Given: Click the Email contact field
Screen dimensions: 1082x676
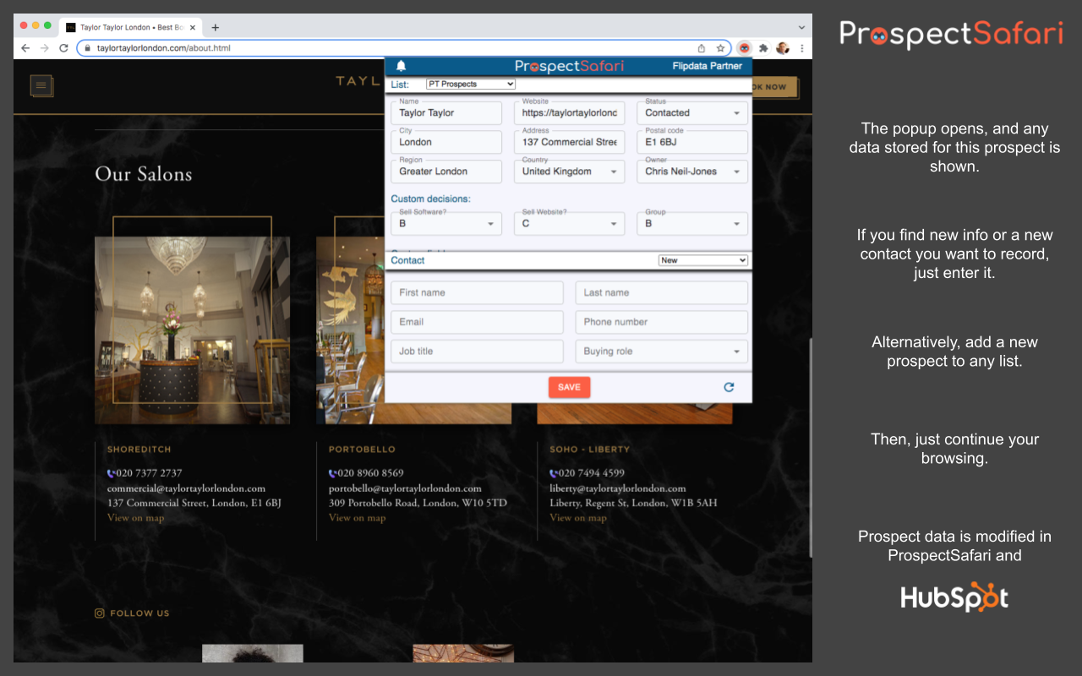Looking at the screenshot, I should [x=477, y=322].
